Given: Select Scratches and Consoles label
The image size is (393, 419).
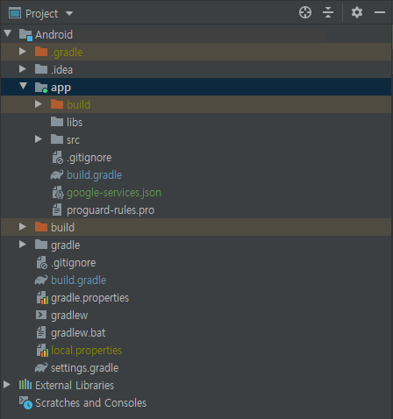Looking at the screenshot, I should click(x=90, y=403).
